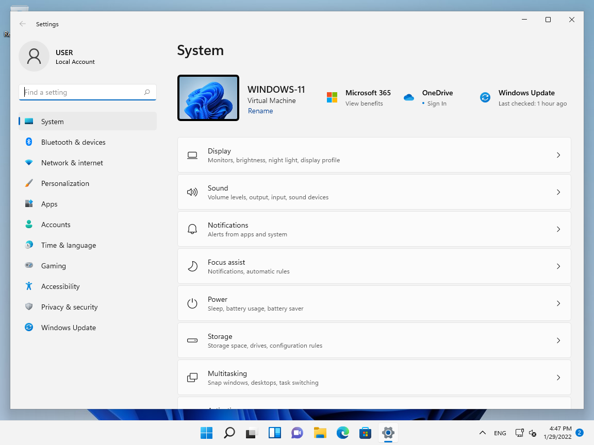Click the Windows Update sync icon in header
594x445 pixels.
point(485,98)
